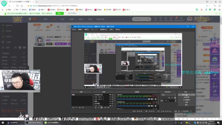Image resolution: width=222 pixels, height=125 pixels.
Task: Open the 首页 link on Douyu
Action: 46,19
